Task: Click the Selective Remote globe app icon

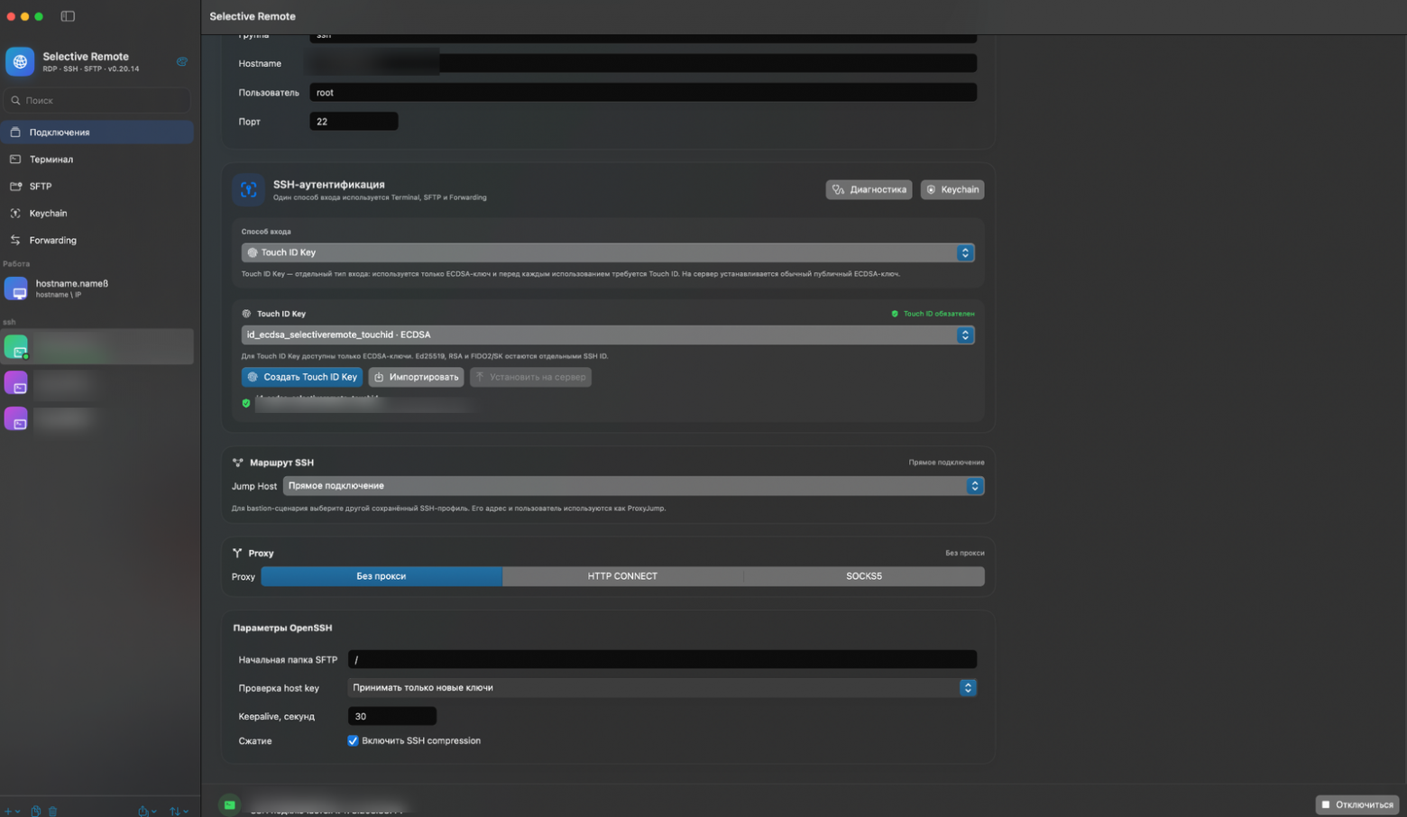Action: (x=20, y=61)
